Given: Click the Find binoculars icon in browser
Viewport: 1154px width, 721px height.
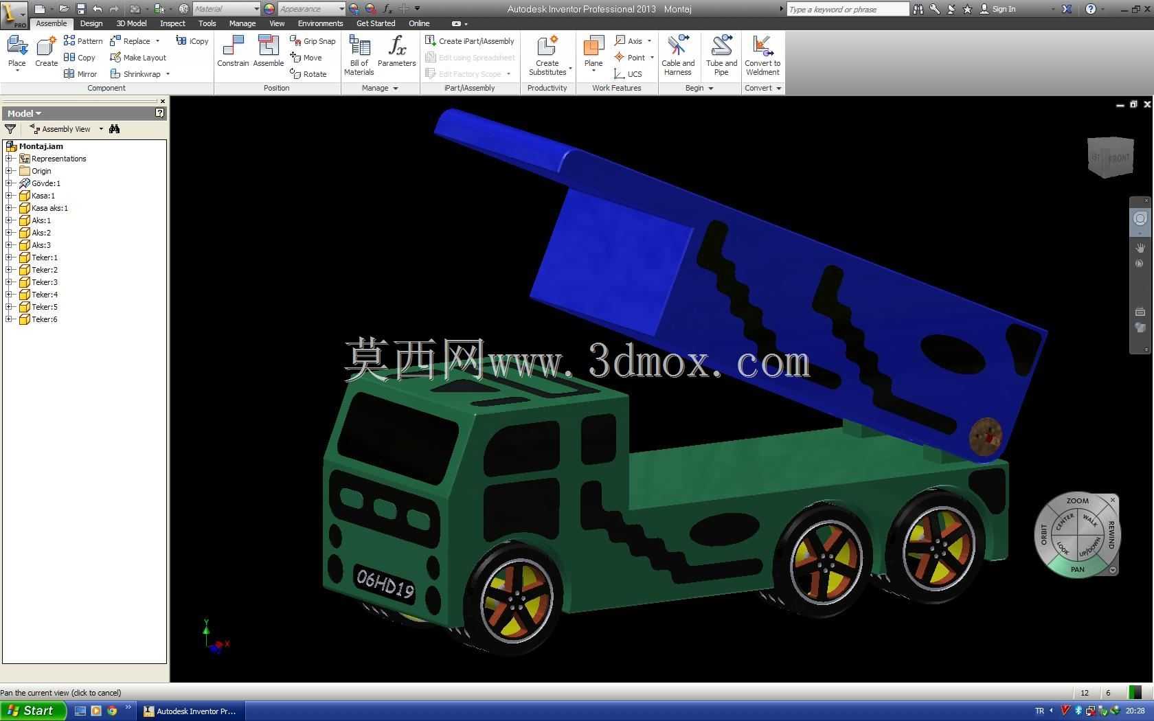Looking at the screenshot, I should [114, 129].
